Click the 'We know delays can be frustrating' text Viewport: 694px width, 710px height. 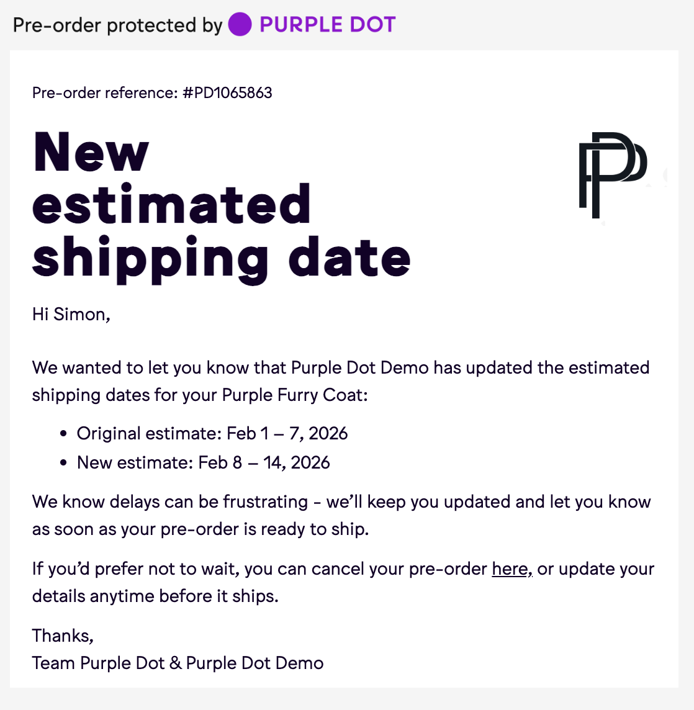click(x=170, y=502)
